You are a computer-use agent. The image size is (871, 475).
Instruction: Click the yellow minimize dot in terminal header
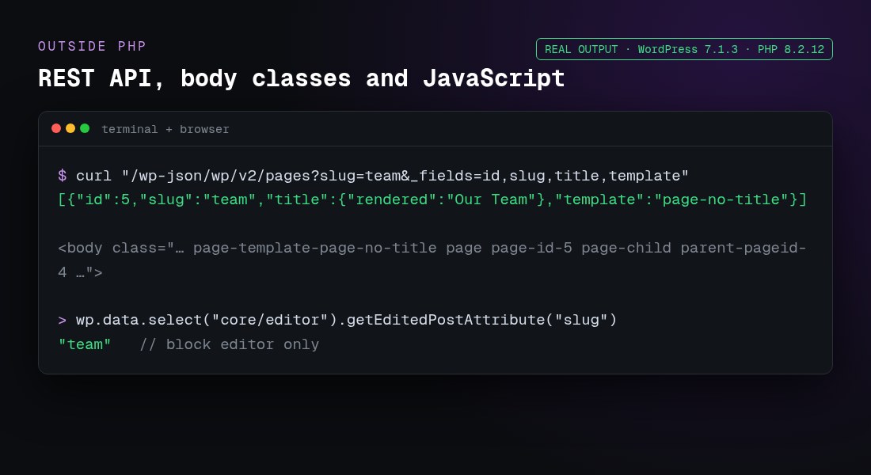[70, 128]
